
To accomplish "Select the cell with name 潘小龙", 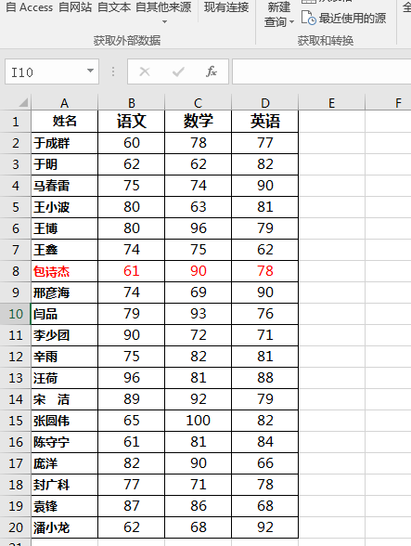I will click(64, 527).
